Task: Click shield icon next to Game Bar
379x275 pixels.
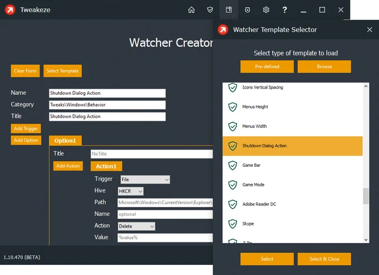Action: click(x=232, y=166)
